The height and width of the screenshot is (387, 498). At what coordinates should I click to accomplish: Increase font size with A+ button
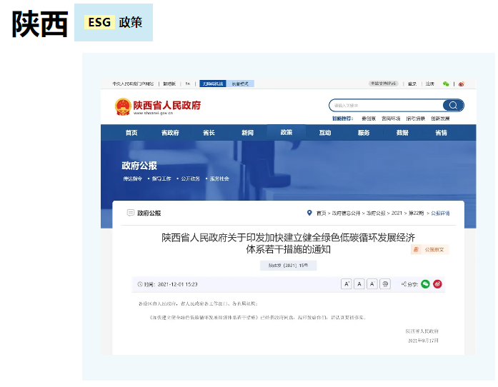point(347,283)
